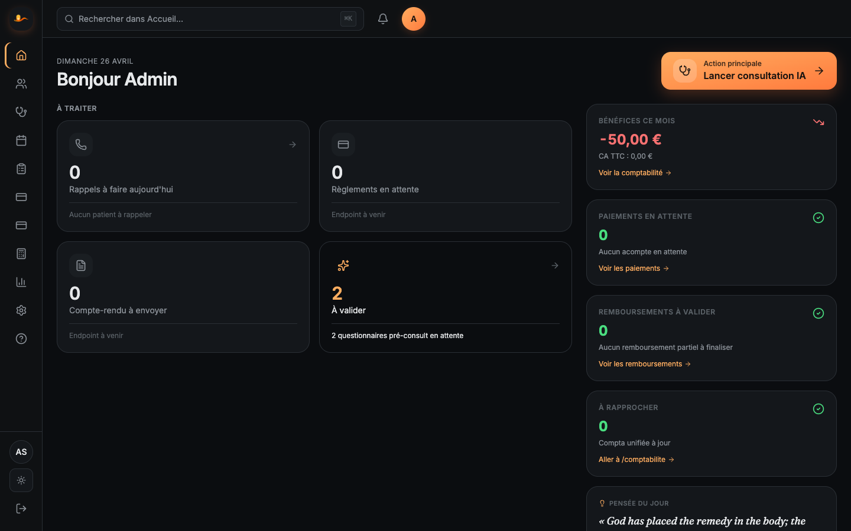Follow 'Voir les remboursements' link
The height and width of the screenshot is (531, 851).
coord(645,364)
